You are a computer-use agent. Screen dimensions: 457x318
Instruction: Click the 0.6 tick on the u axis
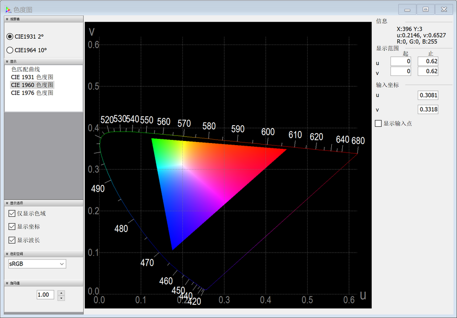click(x=349, y=300)
